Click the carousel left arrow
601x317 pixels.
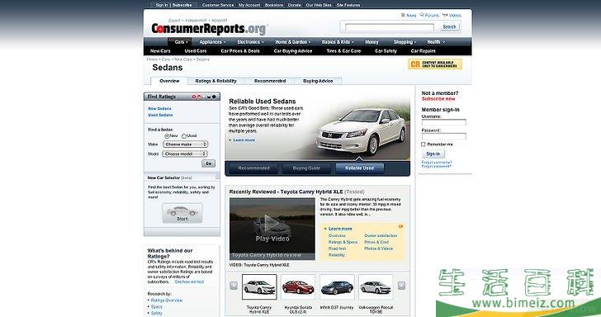234,286
